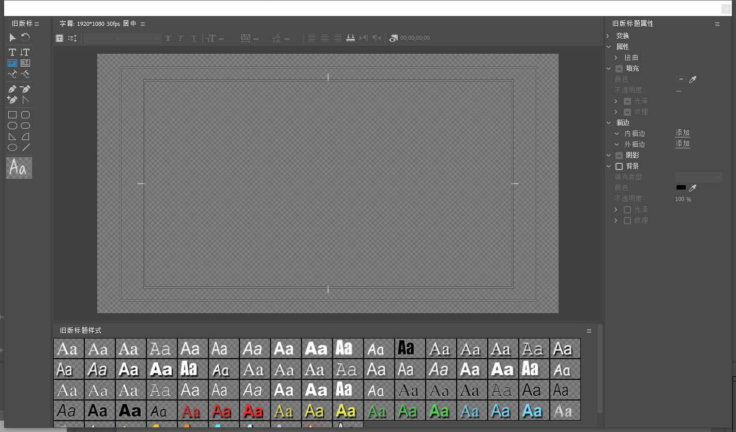The width and height of the screenshot is (736, 432).
Task: Click the Bold text style icon
Action: [168, 38]
